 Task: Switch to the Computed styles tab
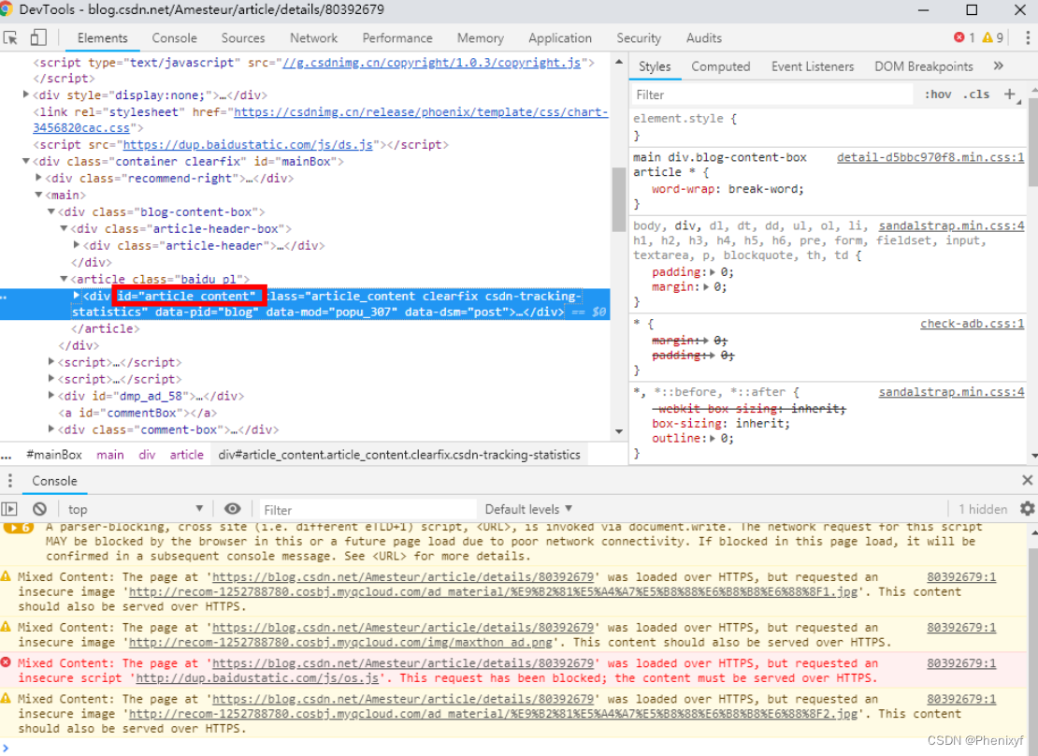pos(721,66)
